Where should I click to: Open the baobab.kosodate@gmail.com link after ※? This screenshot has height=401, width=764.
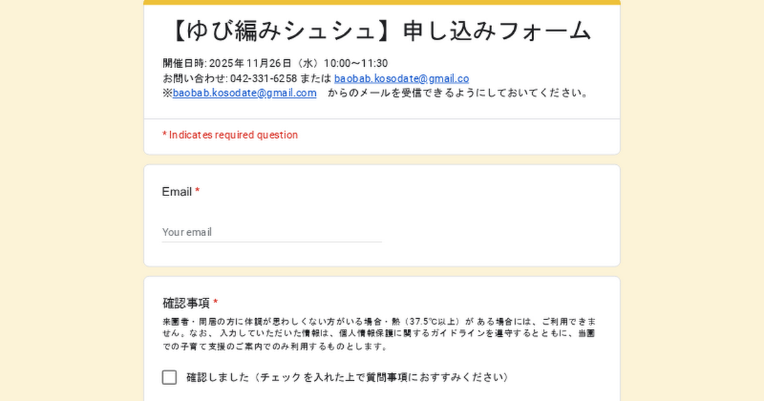pos(244,93)
